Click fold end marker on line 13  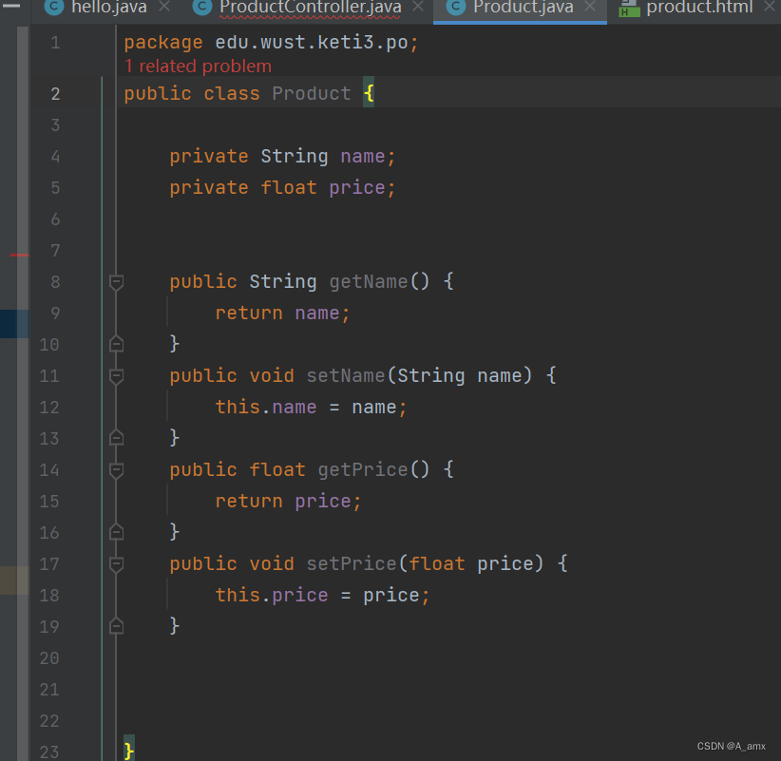tap(116, 438)
